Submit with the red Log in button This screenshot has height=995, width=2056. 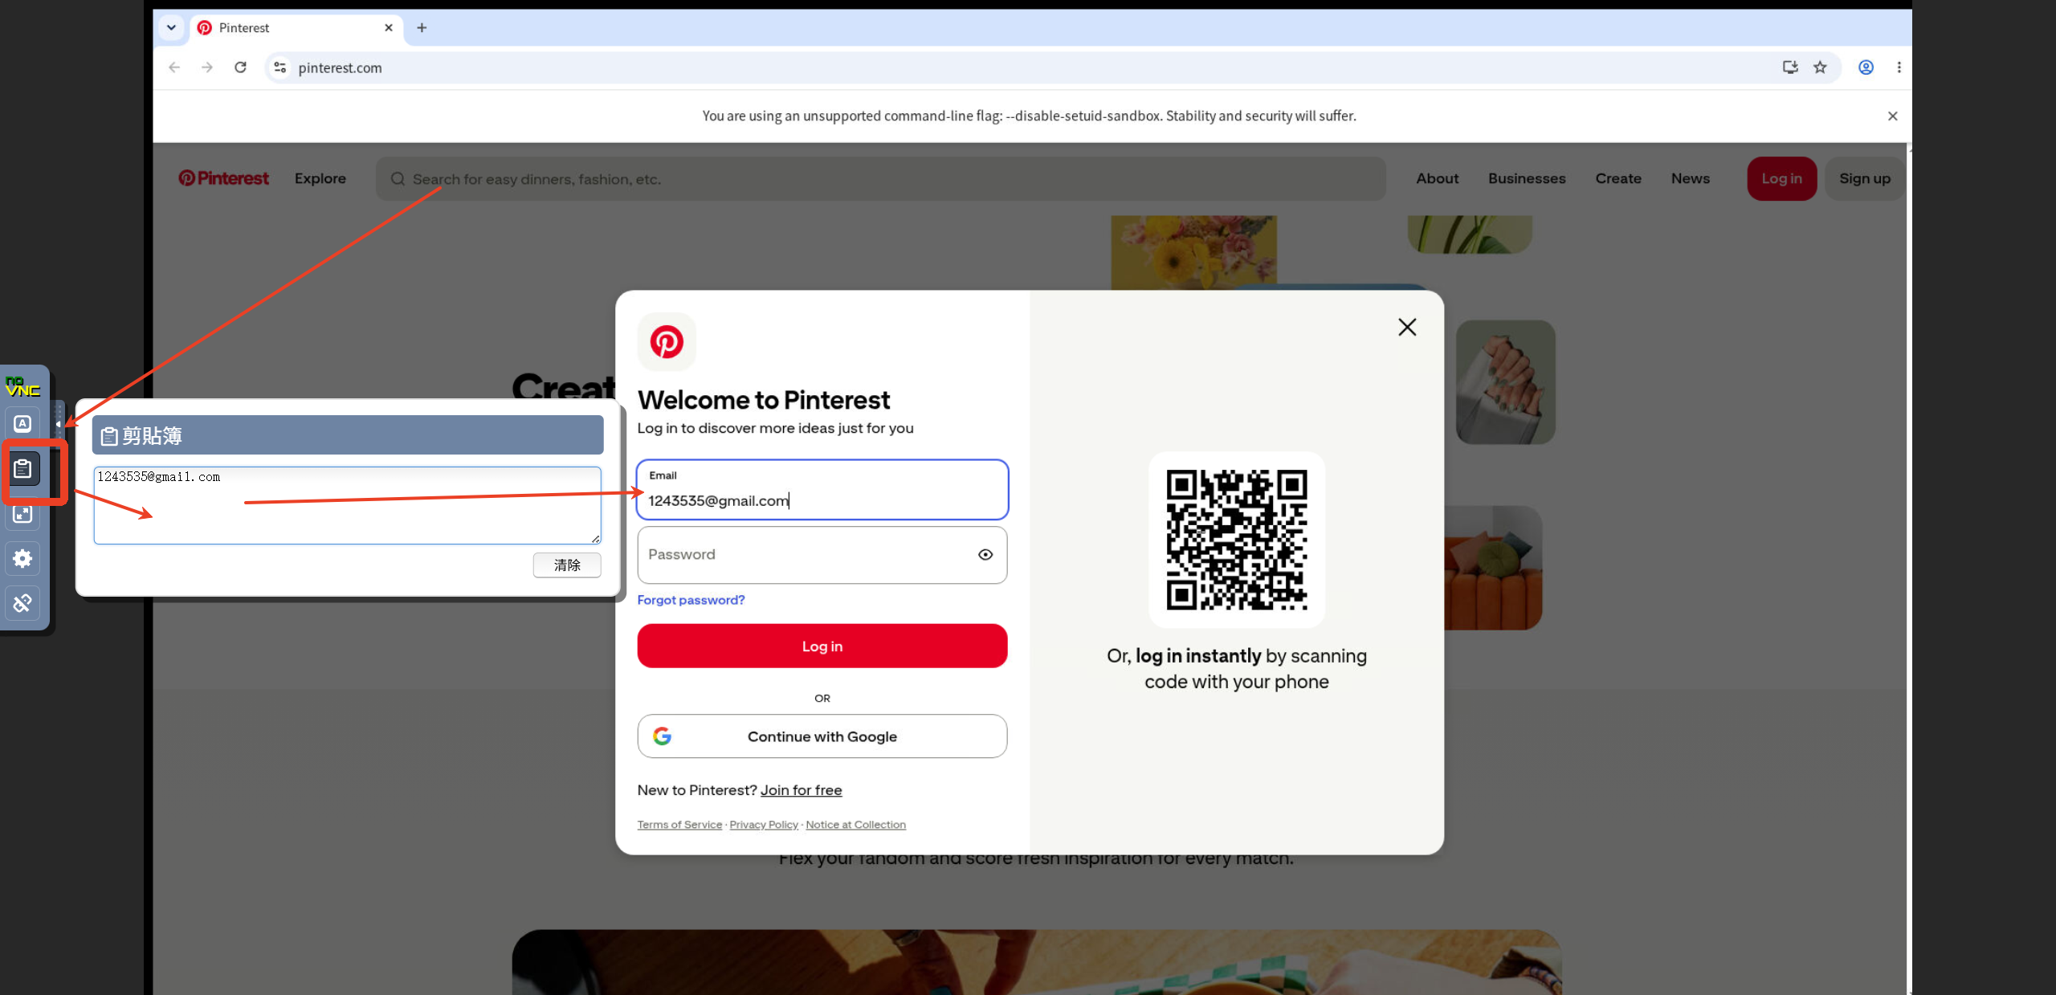click(822, 646)
